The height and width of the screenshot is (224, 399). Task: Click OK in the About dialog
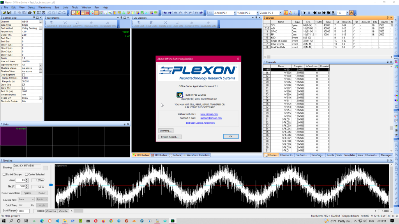tap(231, 136)
